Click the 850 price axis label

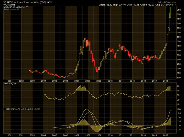click(x=179, y=10)
